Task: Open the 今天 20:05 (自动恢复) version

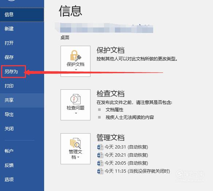Action: point(123,163)
